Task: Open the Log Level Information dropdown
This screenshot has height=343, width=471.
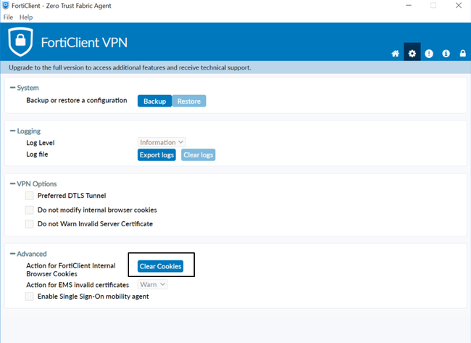Action: click(162, 142)
